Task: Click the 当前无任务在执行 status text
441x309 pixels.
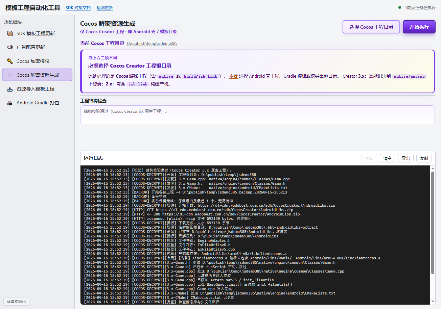Action: click(419, 7)
